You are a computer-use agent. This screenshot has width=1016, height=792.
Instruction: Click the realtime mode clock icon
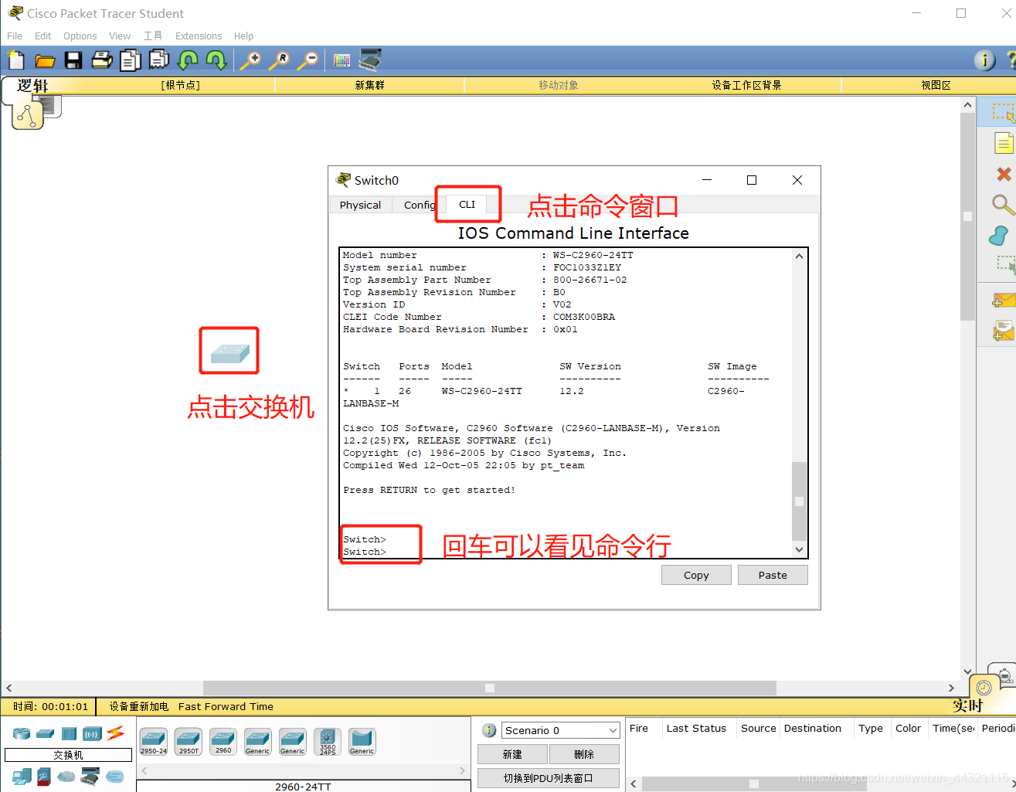(984, 688)
